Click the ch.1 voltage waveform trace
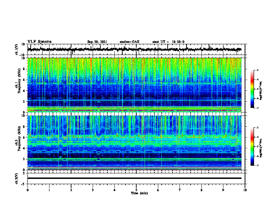The height and width of the screenshot is (213, 276). [x=134, y=49]
